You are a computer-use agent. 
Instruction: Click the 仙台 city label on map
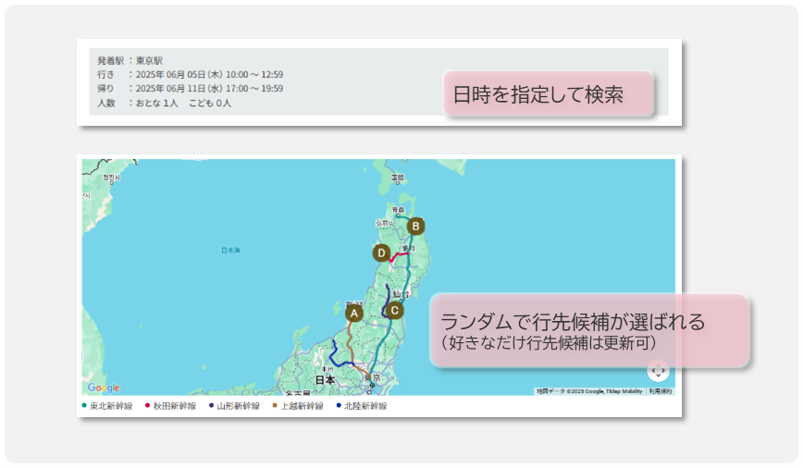tap(401, 294)
